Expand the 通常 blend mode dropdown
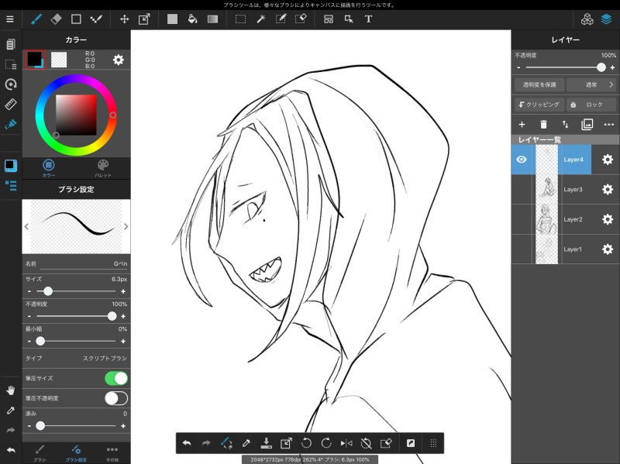Viewport: 620px width, 464px height. coord(591,84)
